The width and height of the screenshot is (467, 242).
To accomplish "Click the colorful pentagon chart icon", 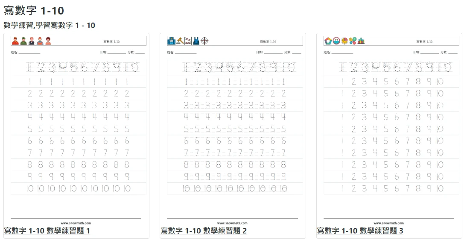I will pyautogui.click(x=328, y=41).
